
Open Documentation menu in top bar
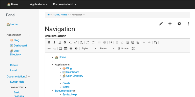coord(64,4)
